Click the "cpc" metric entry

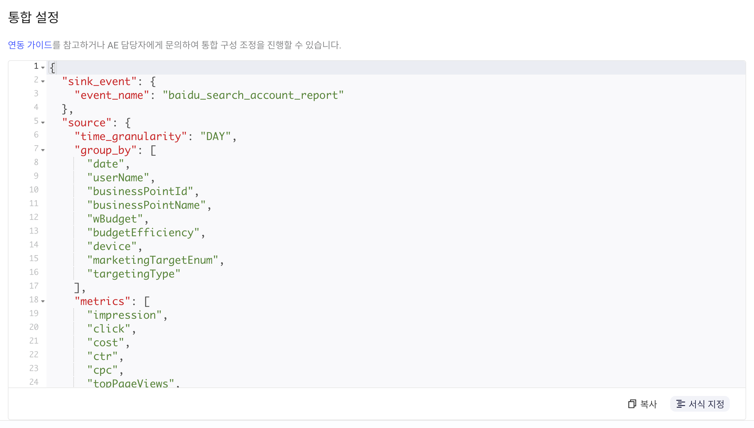pos(102,370)
